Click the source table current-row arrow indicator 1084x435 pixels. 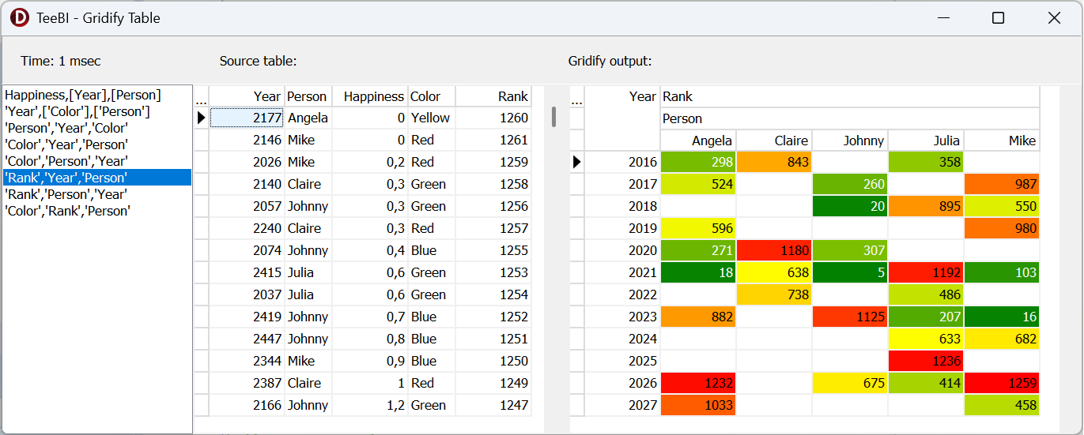(201, 118)
